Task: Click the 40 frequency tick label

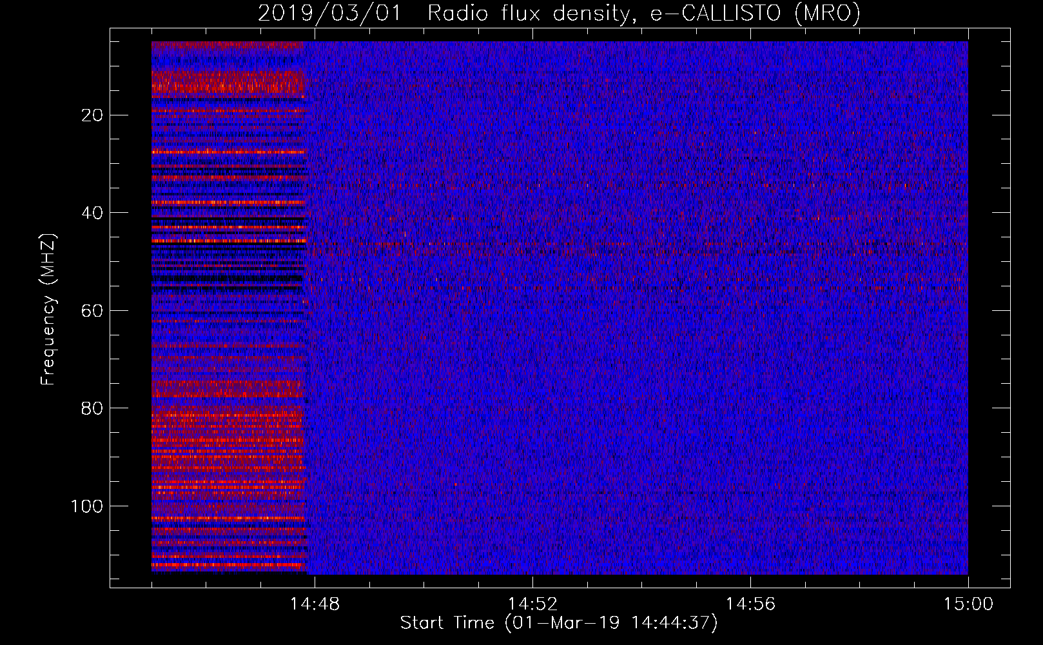Action: click(x=93, y=213)
